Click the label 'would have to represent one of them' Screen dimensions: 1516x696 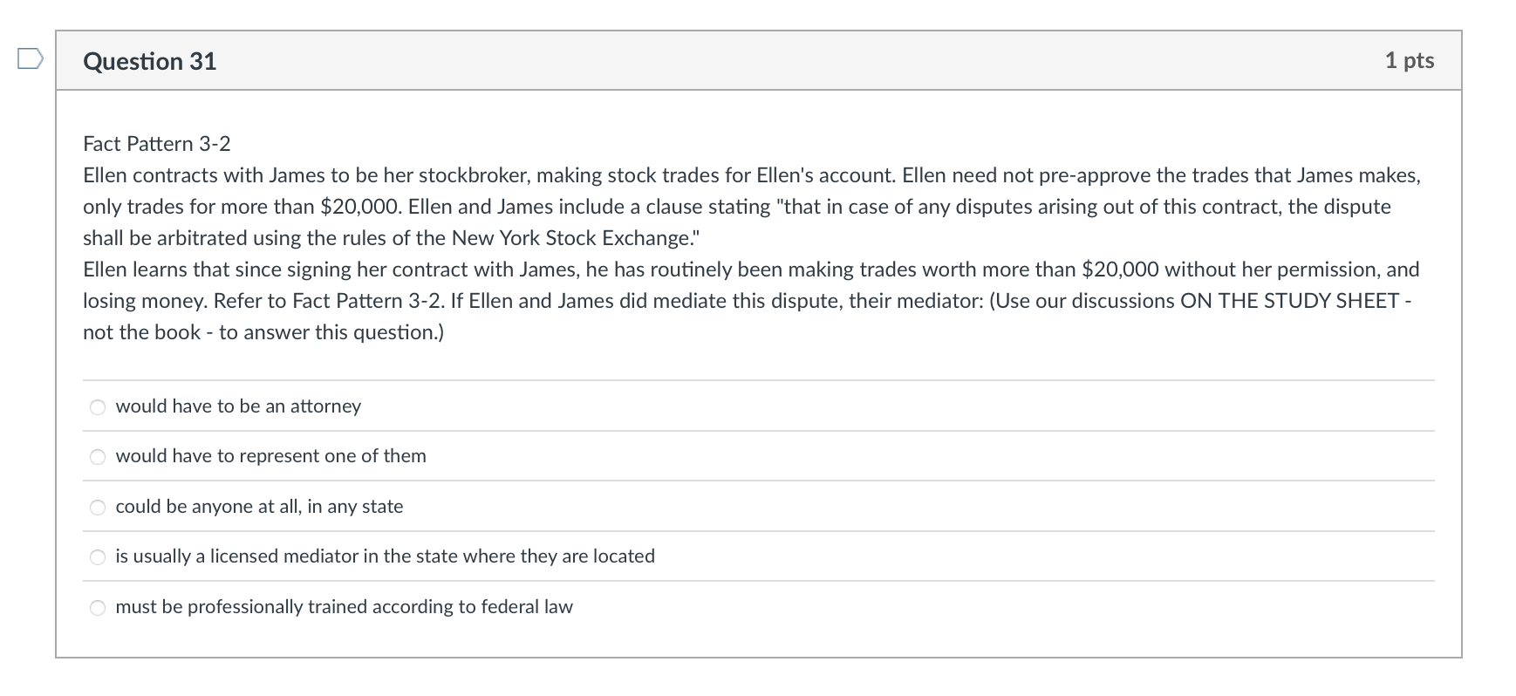tap(270, 456)
